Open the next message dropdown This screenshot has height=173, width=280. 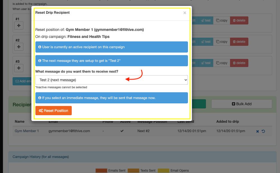point(111,80)
